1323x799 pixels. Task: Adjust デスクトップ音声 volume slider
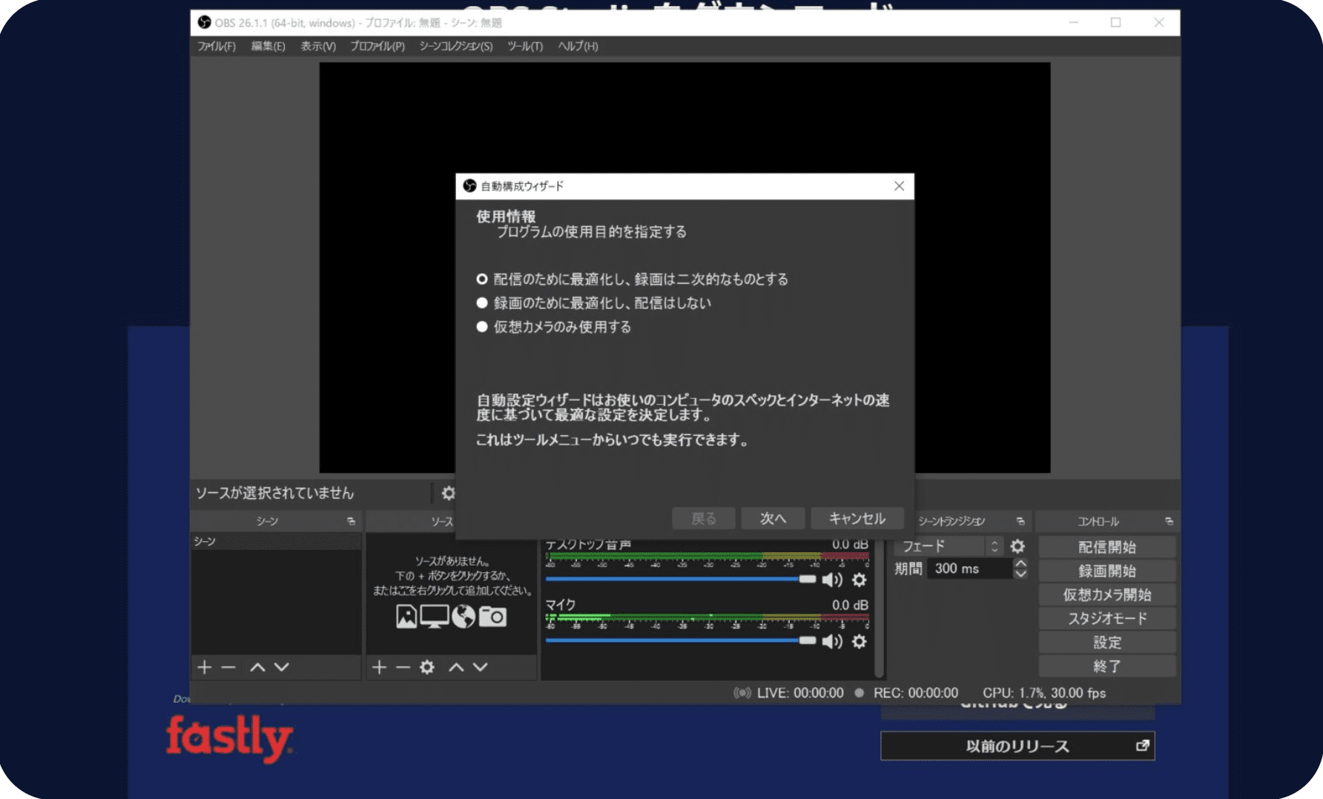tap(681, 579)
